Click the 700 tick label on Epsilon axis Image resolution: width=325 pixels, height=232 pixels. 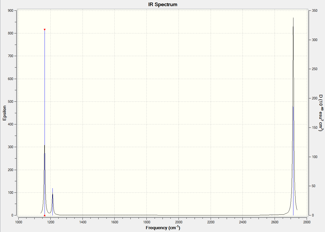(x=10, y=56)
